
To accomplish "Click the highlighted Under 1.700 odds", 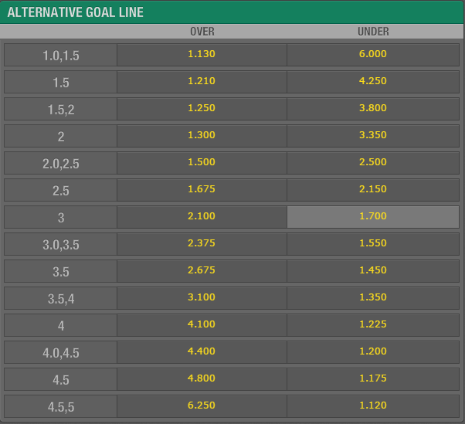I will tap(373, 217).
